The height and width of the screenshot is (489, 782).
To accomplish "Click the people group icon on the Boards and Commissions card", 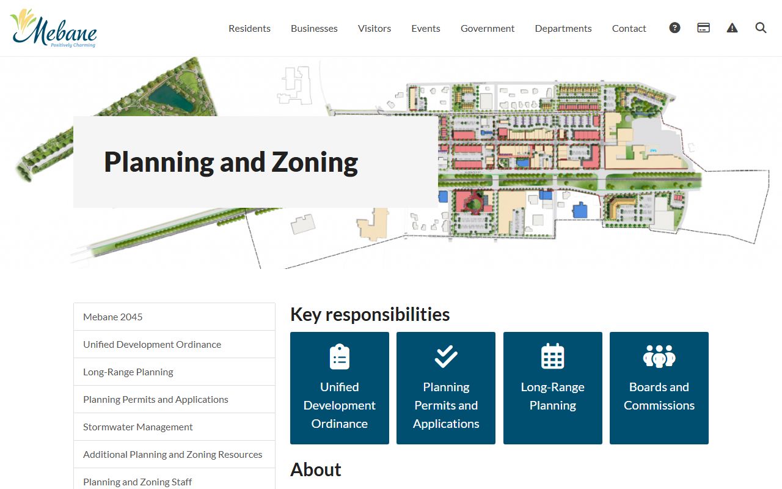I will pyautogui.click(x=659, y=356).
